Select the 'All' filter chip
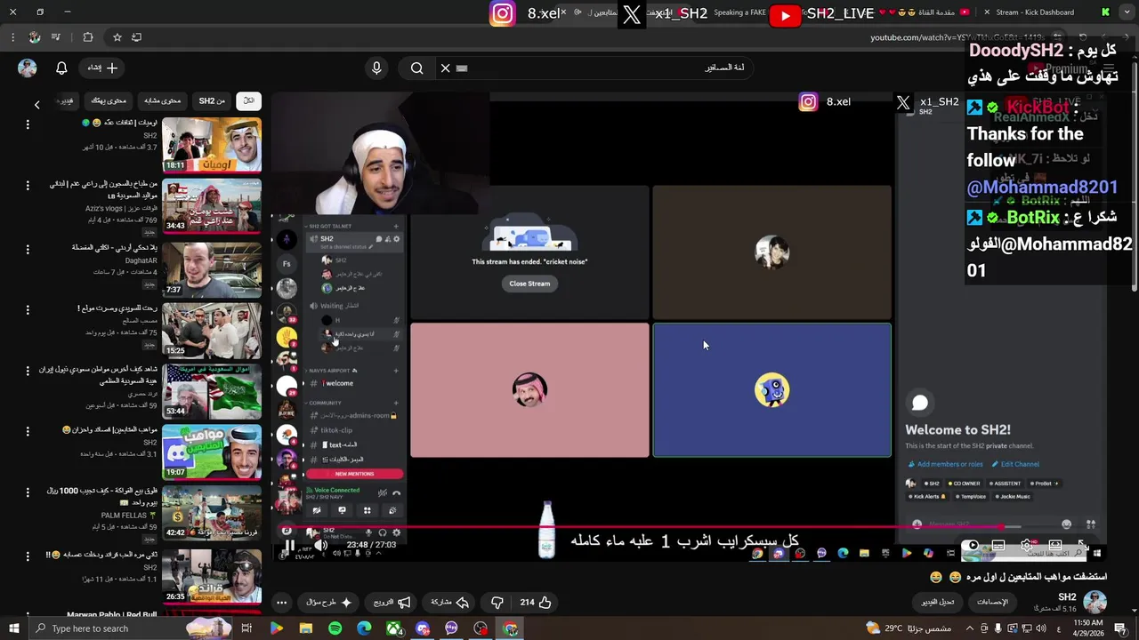Screen dimensions: 1139x640 249,100
